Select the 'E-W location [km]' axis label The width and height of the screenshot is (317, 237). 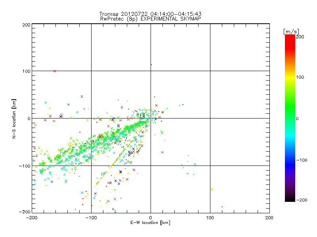[150, 223]
